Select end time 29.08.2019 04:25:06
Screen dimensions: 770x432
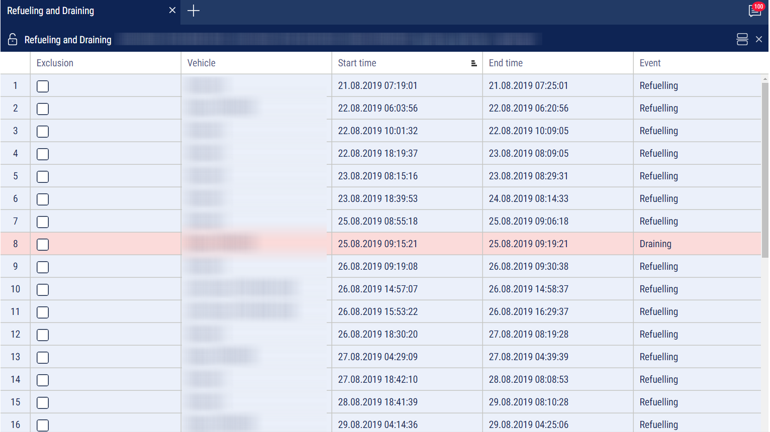click(x=529, y=424)
